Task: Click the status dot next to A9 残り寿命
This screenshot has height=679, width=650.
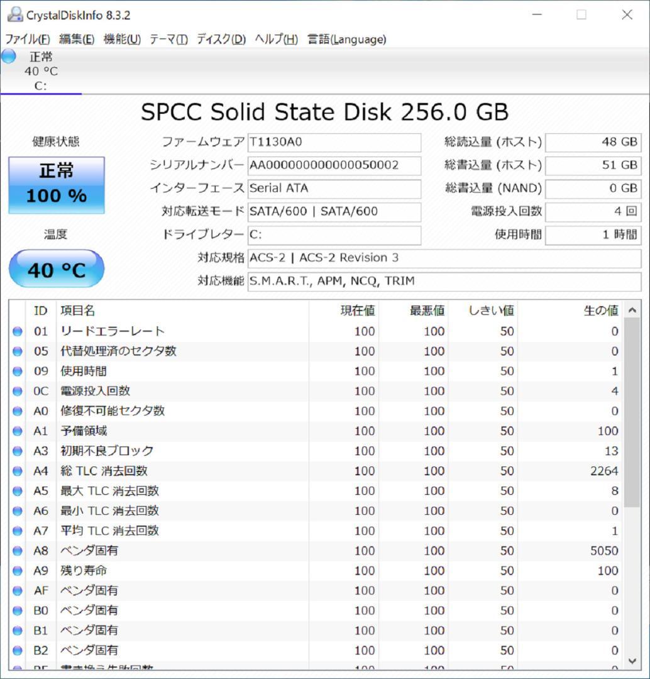Action: coord(17,570)
